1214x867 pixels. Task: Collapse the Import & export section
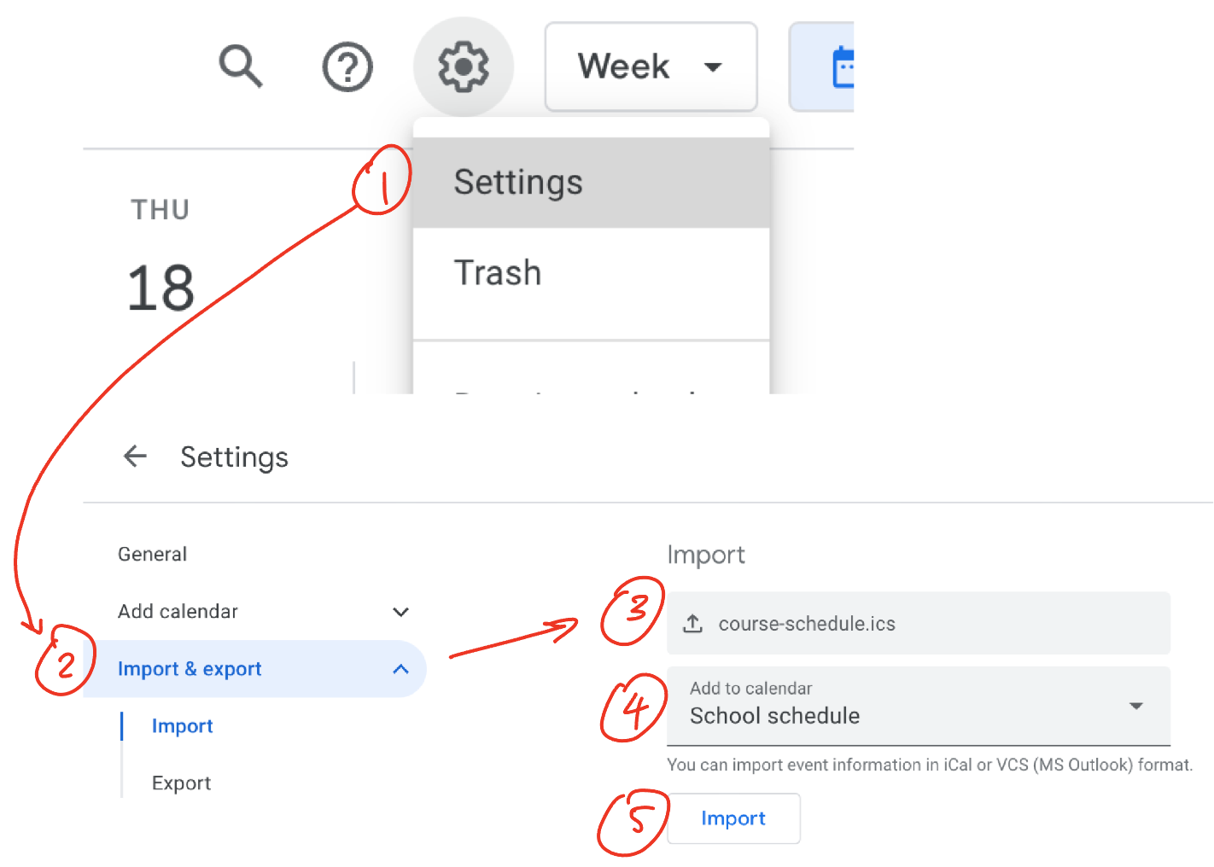pyautogui.click(x=400, y=669)
